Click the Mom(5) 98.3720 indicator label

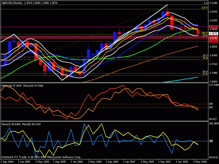click(x=31, y=124)
